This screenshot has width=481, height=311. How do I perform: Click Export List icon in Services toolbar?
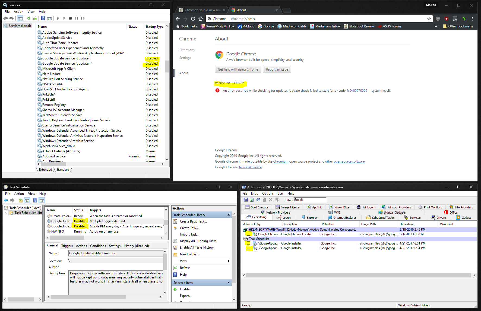(35, 18)
